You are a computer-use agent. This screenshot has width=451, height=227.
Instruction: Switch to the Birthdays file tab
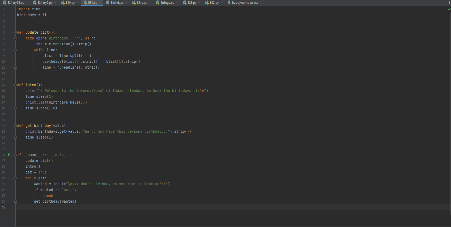point(117,3)
